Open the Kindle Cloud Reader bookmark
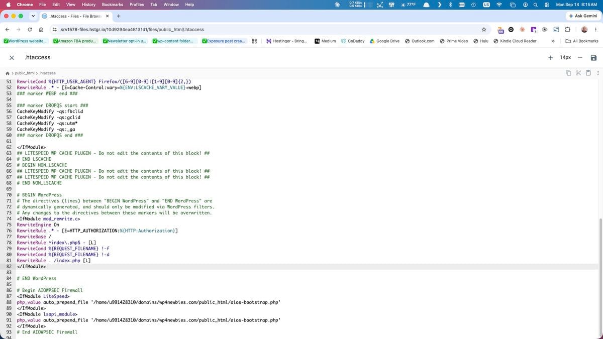Image resolution: width=603 pixels, height=339 pixels. (x=515, y=41)
